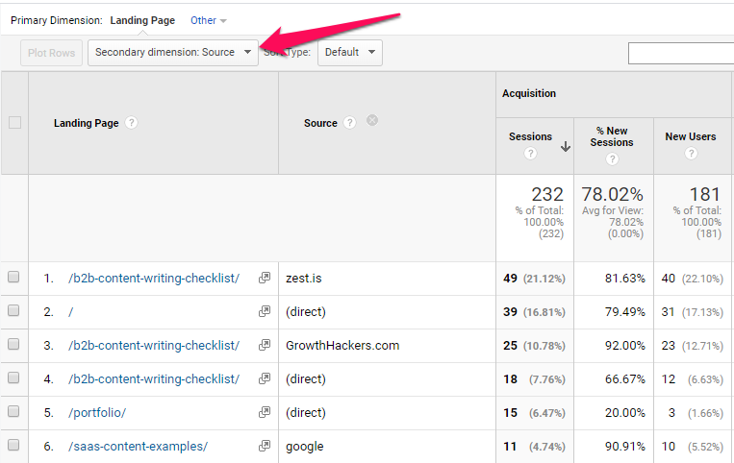The height and width of the screenshot is (463, 734).
Task: Click the Plot Rows button
Action: coord(51,53)
